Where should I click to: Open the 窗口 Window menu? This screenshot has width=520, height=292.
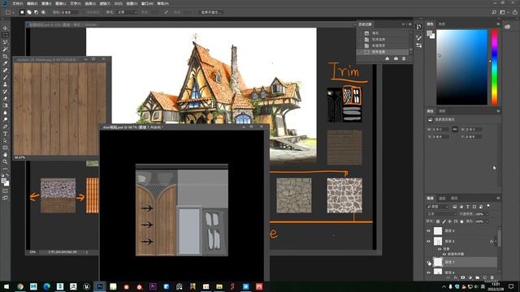(x=147, y=3)
